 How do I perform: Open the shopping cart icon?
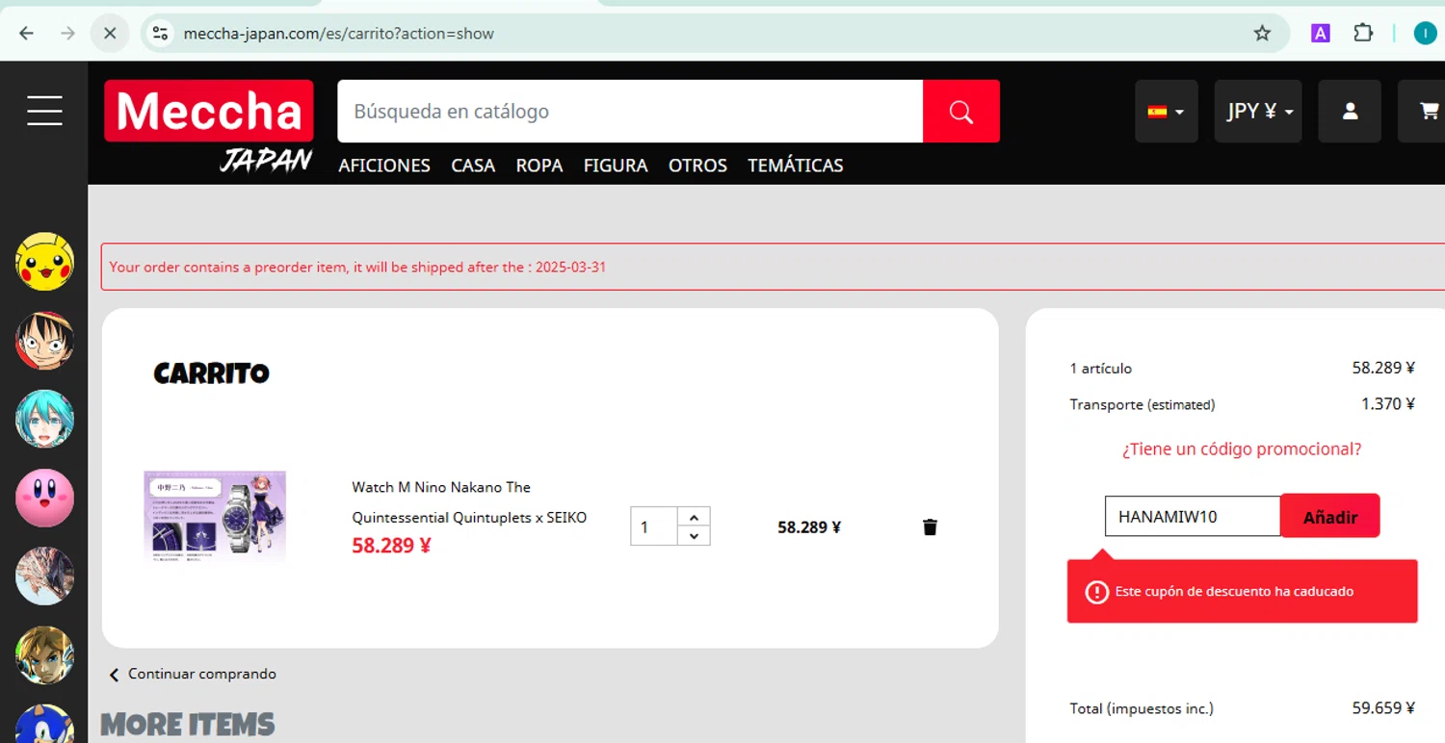click(x=1428, y=112)
